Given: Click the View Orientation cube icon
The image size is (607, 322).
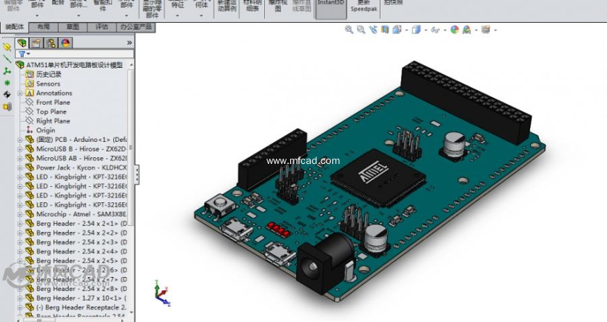Looking at the screenshot, I should 397,30.
